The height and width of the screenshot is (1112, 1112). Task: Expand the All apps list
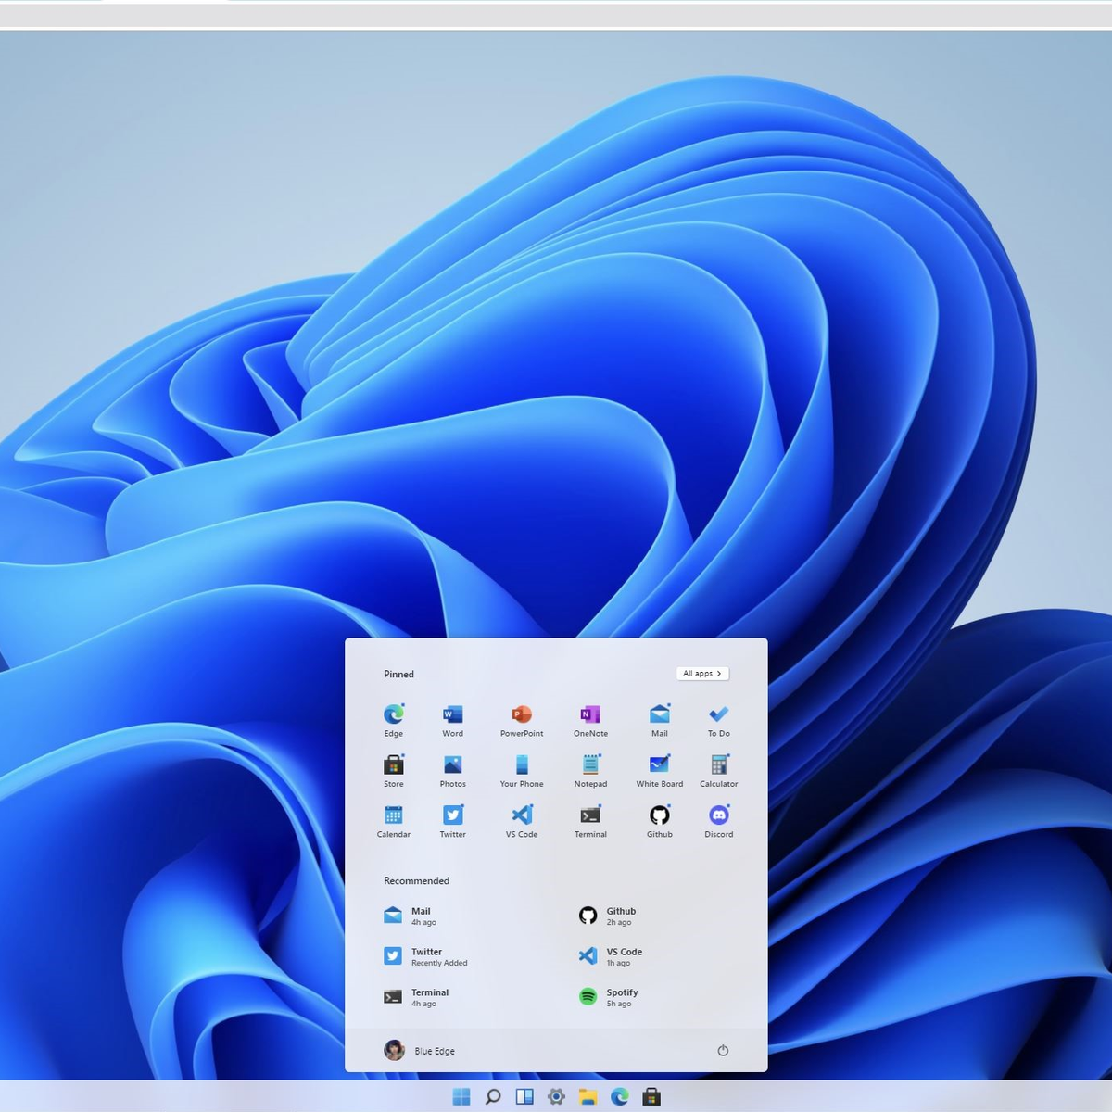point(702,674)
